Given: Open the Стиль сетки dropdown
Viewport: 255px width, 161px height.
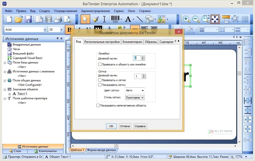Looking at the screenshot, I should pos(135,98).
